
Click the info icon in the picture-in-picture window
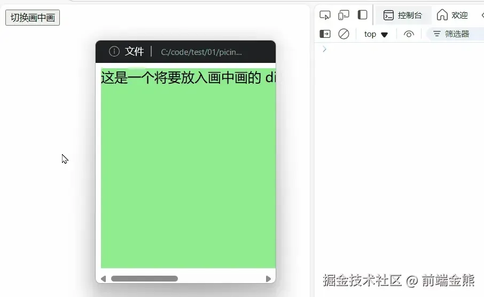tap(114, 51)
